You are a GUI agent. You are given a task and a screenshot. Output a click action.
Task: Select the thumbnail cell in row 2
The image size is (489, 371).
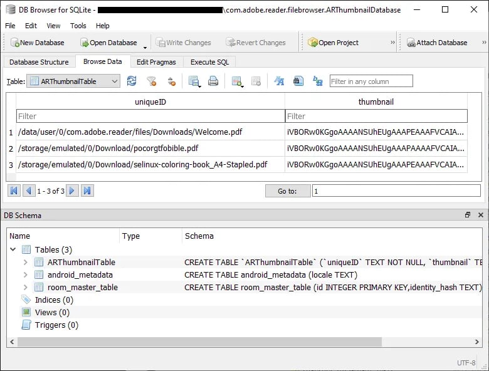[x=376, y=148]
